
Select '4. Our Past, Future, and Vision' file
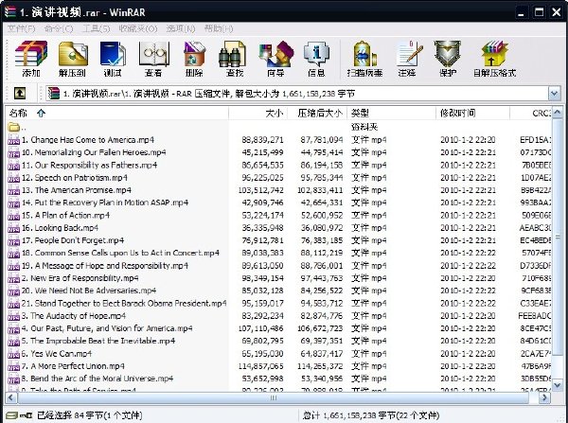(107, 328)
